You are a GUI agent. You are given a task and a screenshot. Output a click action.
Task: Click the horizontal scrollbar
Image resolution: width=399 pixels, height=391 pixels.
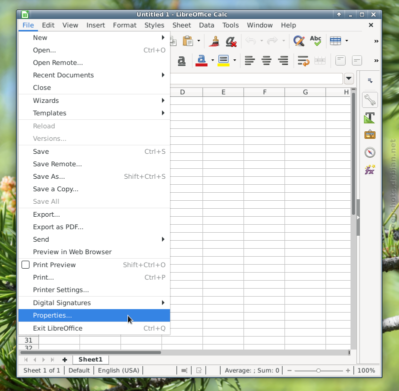coord(90,353)
